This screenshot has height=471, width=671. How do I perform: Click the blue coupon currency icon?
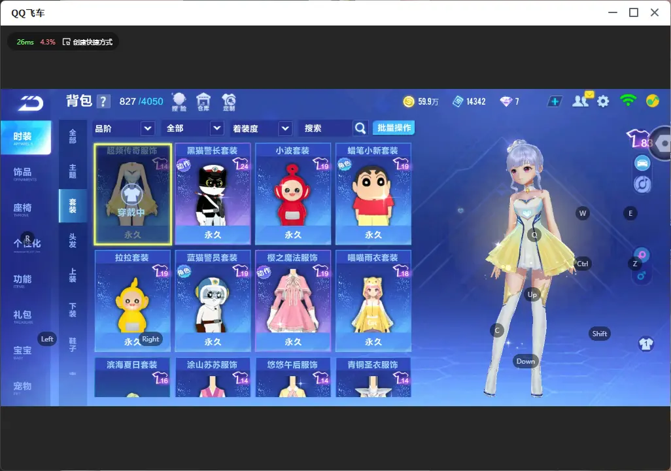click(458, 101)
